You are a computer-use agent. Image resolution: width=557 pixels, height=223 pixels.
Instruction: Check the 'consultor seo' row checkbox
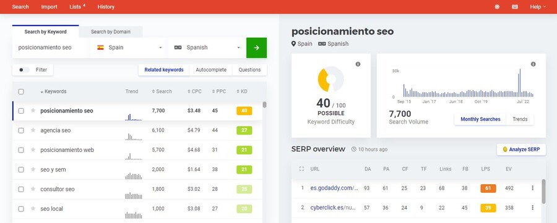(21, 189)
